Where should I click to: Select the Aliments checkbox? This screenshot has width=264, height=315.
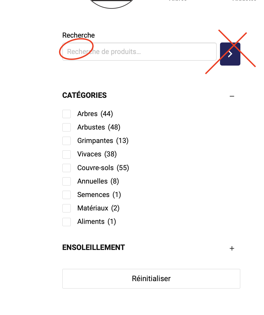coord(67,222)
